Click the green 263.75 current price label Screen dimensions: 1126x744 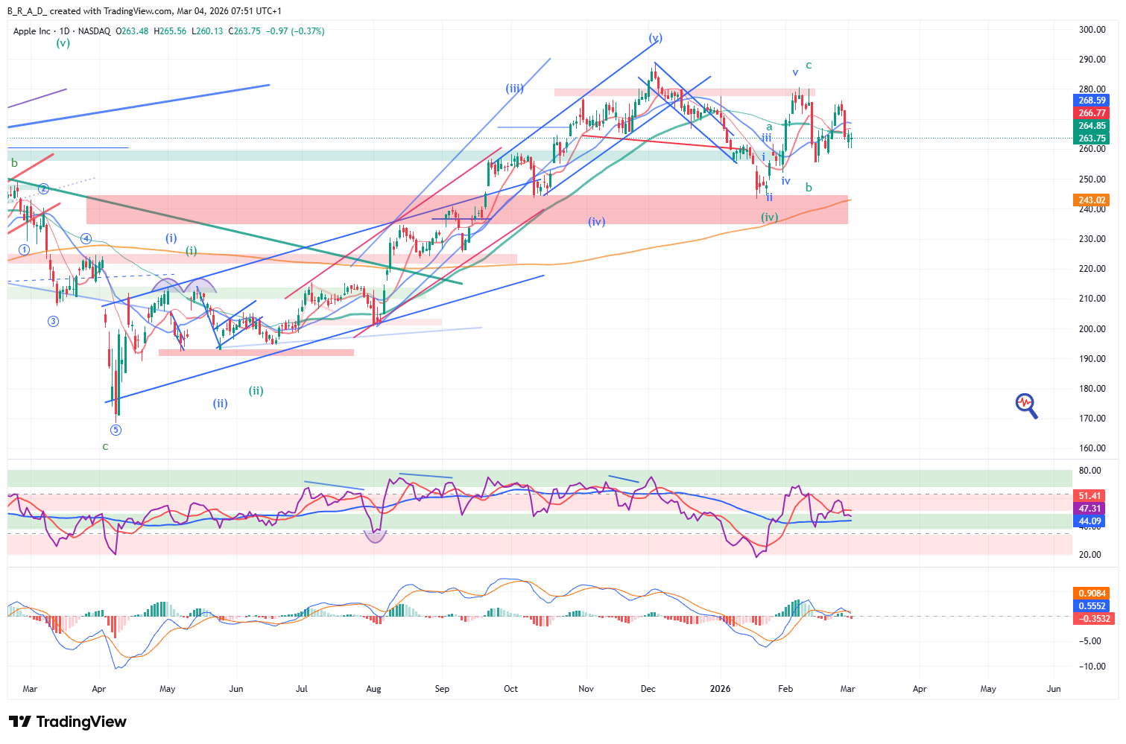pos(1091,139)
